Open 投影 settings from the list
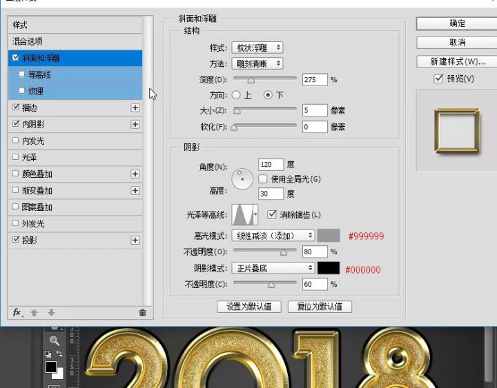The image size is (497, 388). [x=30, y=241]
